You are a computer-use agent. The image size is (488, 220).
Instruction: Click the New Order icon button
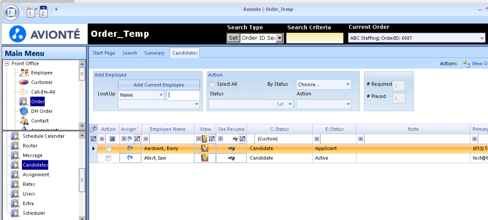click(466, 63)
